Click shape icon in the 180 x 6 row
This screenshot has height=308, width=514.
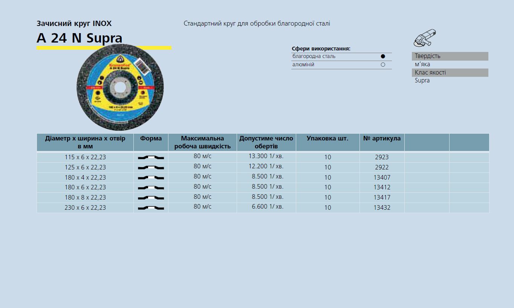pyautogui.click(x=151, y=188)
